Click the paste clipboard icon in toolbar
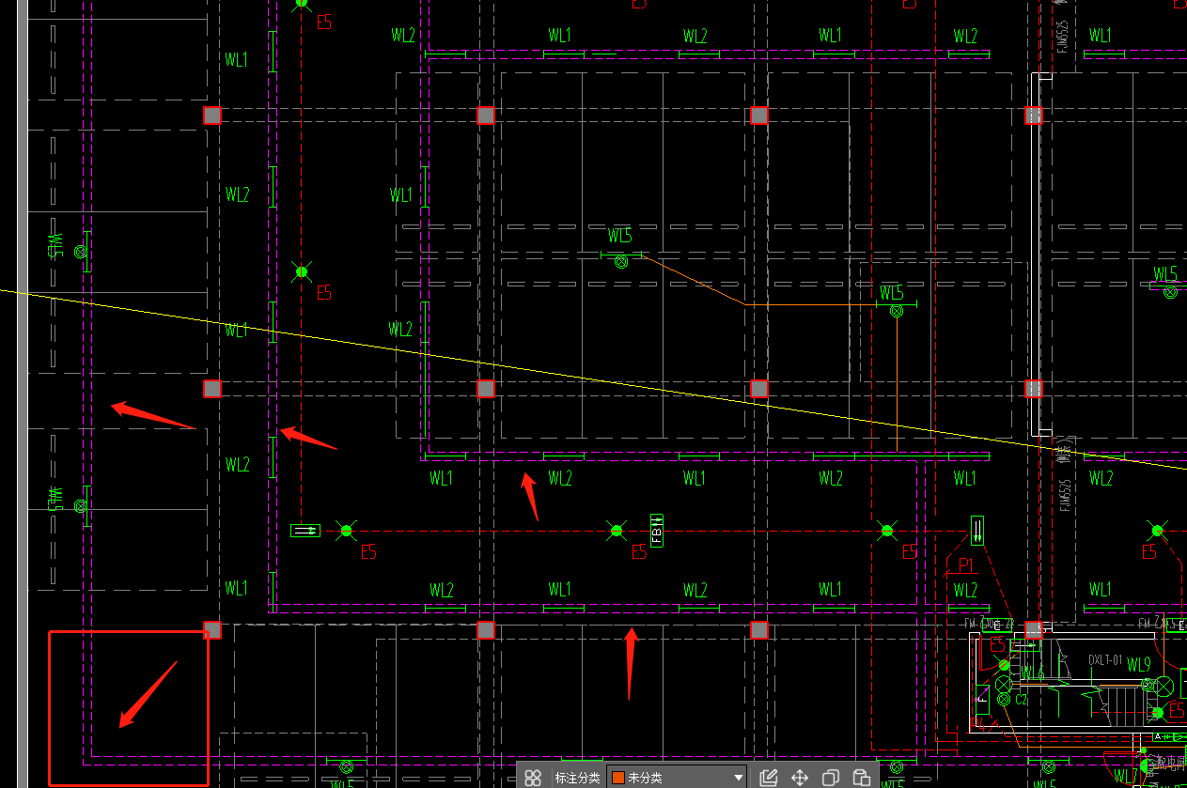This screenshot has height=788, width=1187. (861, 778)
